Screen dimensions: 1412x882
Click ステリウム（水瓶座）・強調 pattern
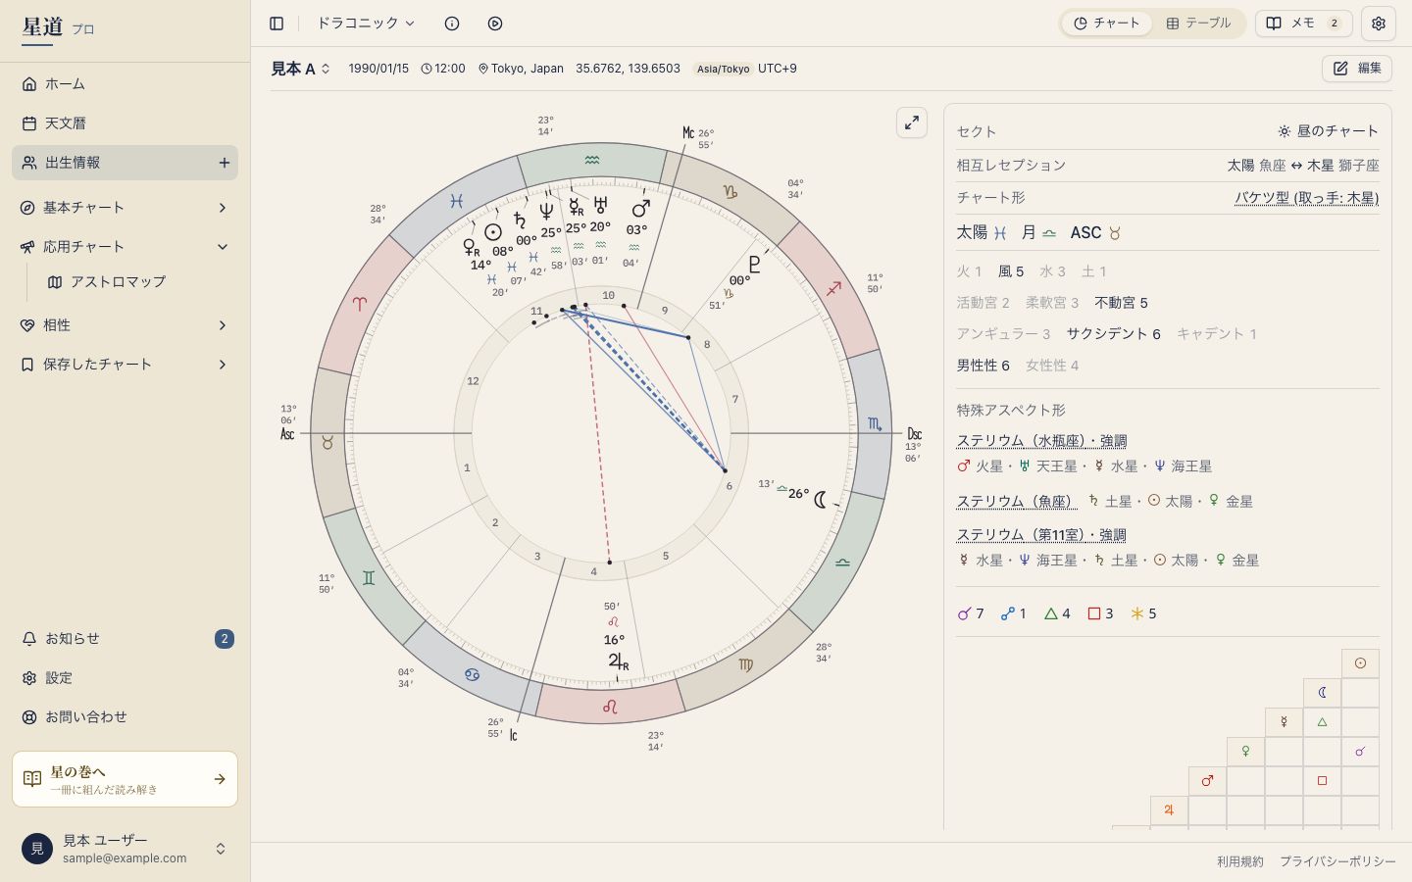click(x=1041, y=441)
